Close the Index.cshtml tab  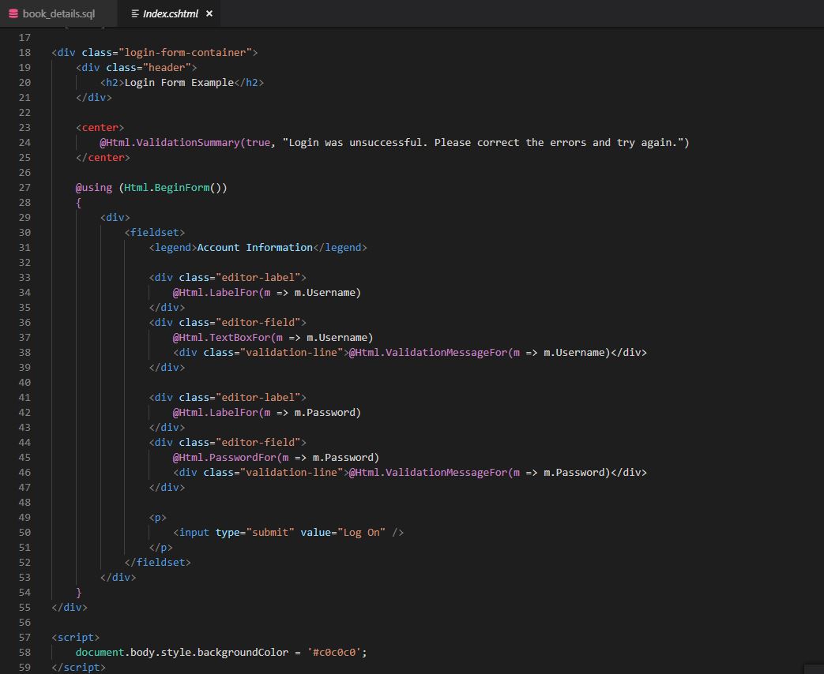[208, 13]
